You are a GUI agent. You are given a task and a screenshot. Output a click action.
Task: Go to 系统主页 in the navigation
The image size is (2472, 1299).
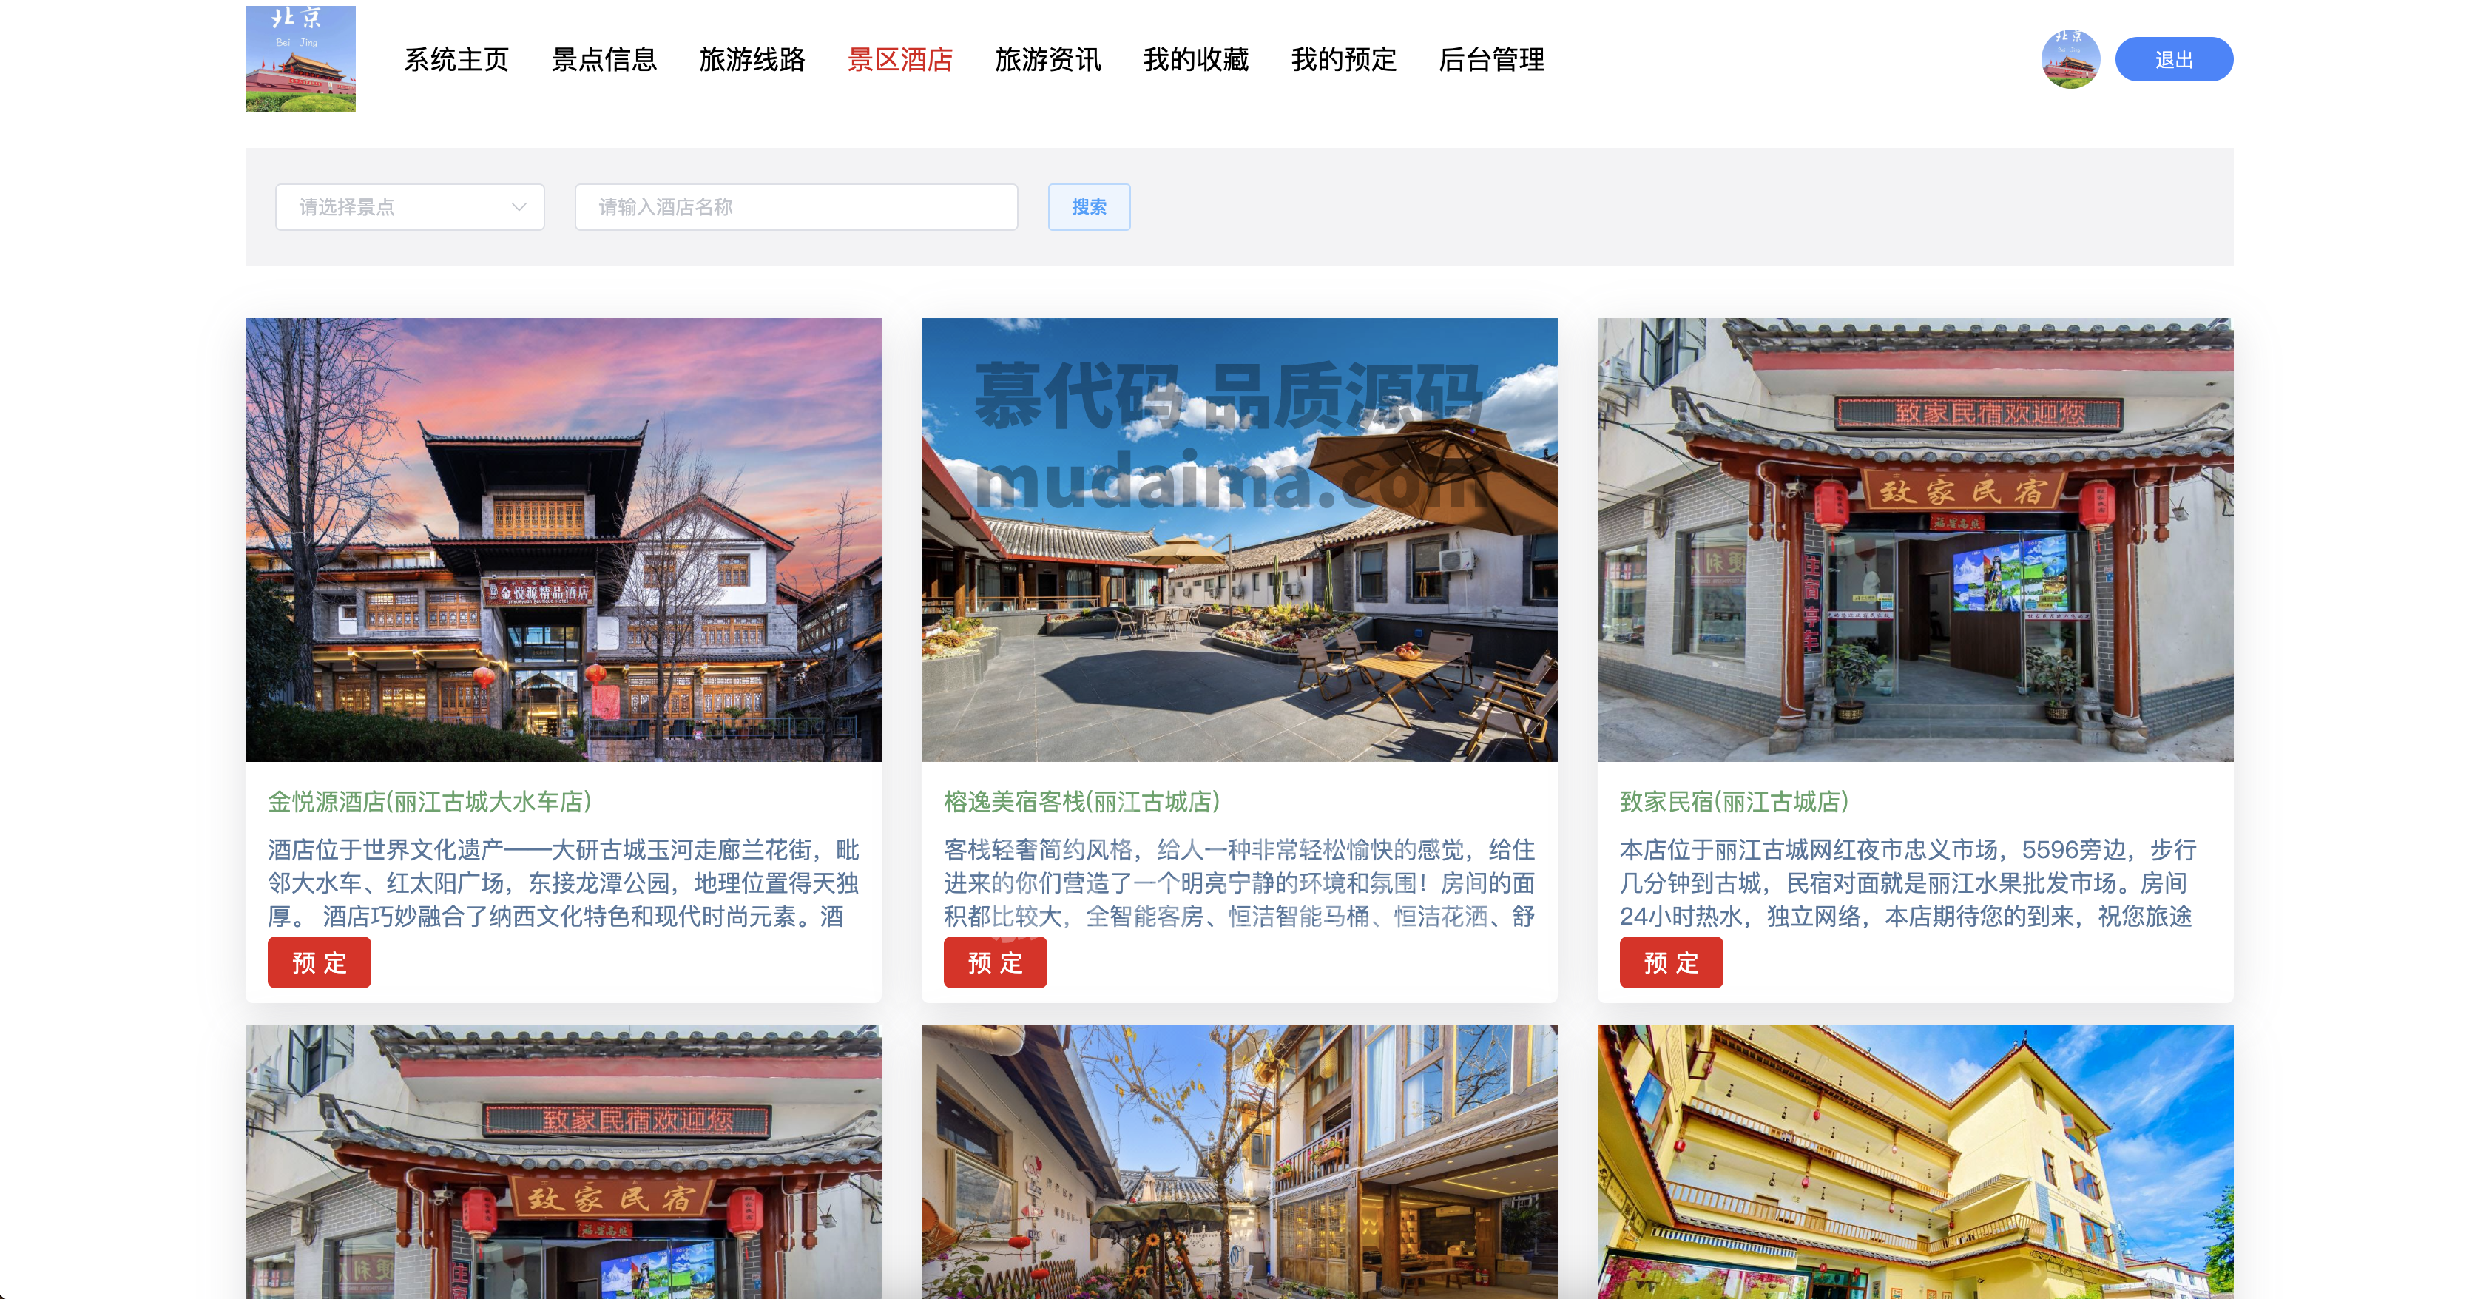click(x=456, y=59)
